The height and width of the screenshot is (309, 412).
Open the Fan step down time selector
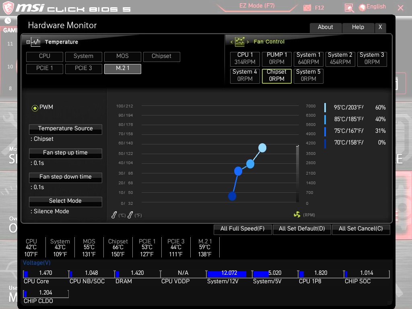click(66, 177)
